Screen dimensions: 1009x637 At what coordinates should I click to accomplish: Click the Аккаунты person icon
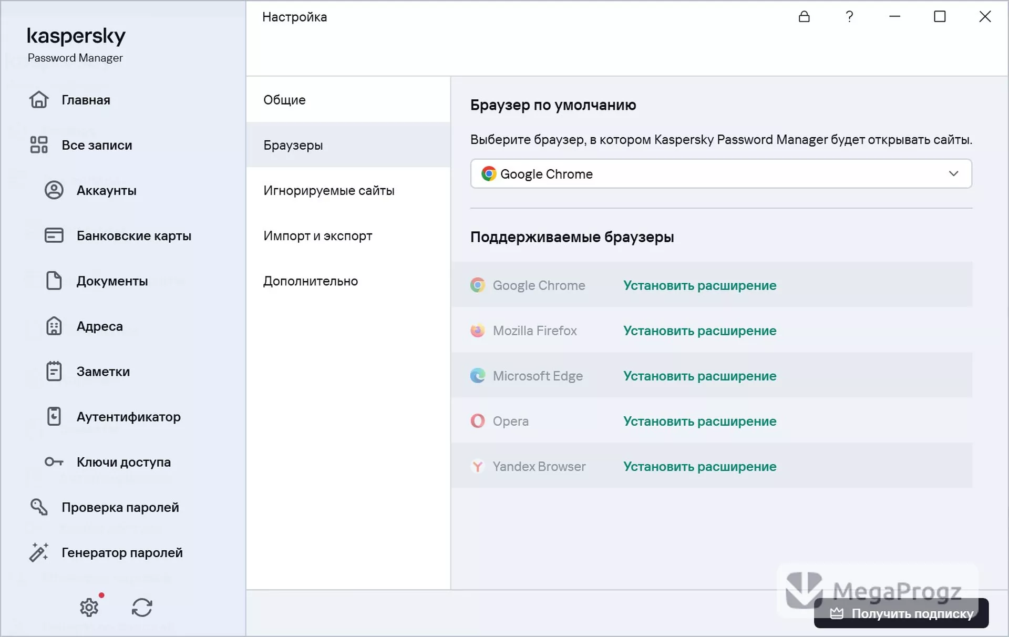(54, 190)
